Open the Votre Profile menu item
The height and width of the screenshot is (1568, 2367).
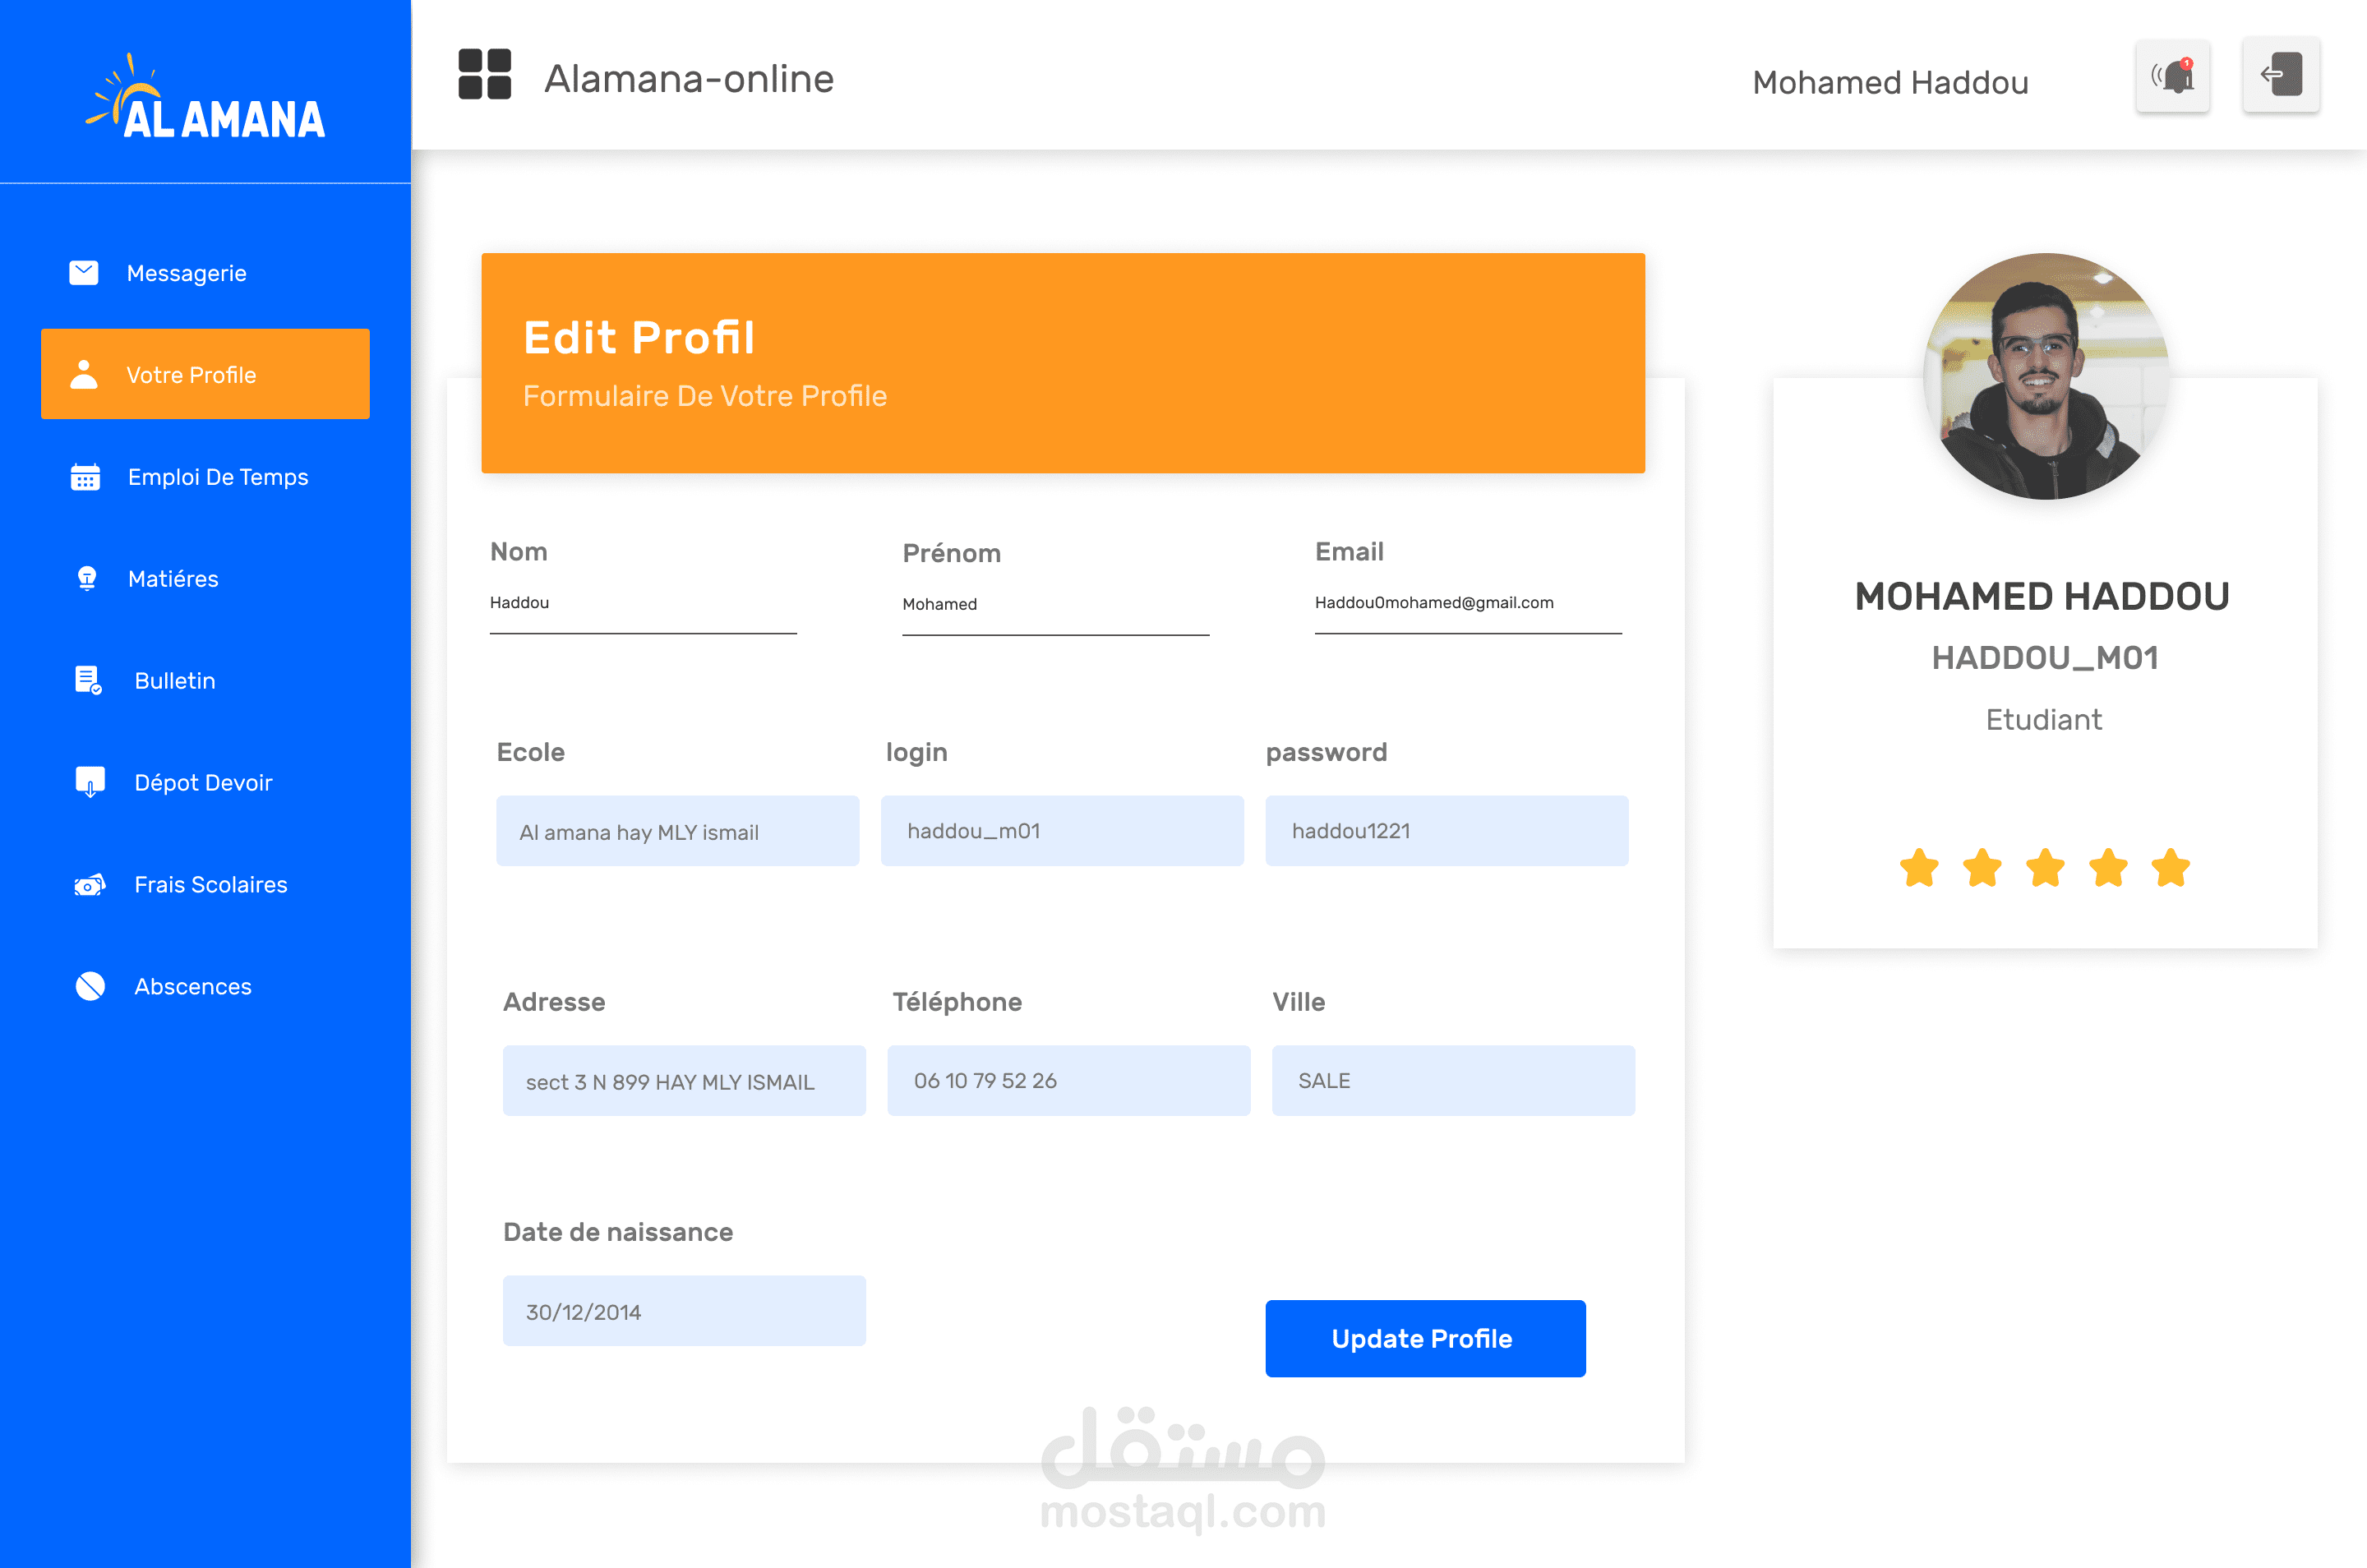205,374
